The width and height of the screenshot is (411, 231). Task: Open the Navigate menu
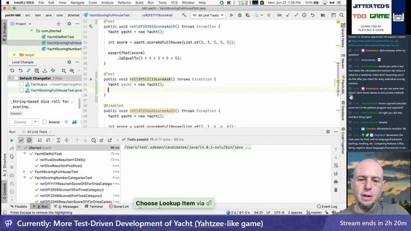click(77, 3)
